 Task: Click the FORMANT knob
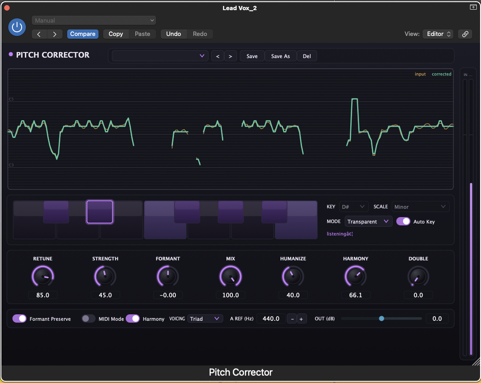pyautogui.click(x=168, y=276)
